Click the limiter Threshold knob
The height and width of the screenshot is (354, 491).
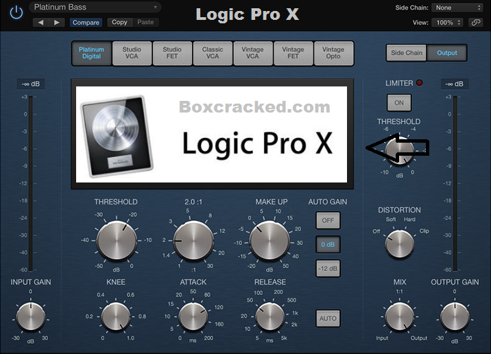pyautogui.click(x=399, y=151)
